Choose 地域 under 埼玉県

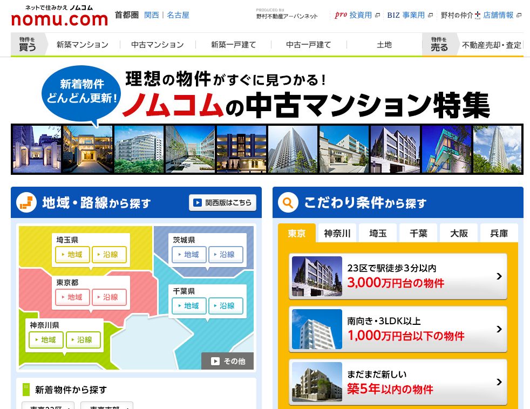[x=72, y=255]
